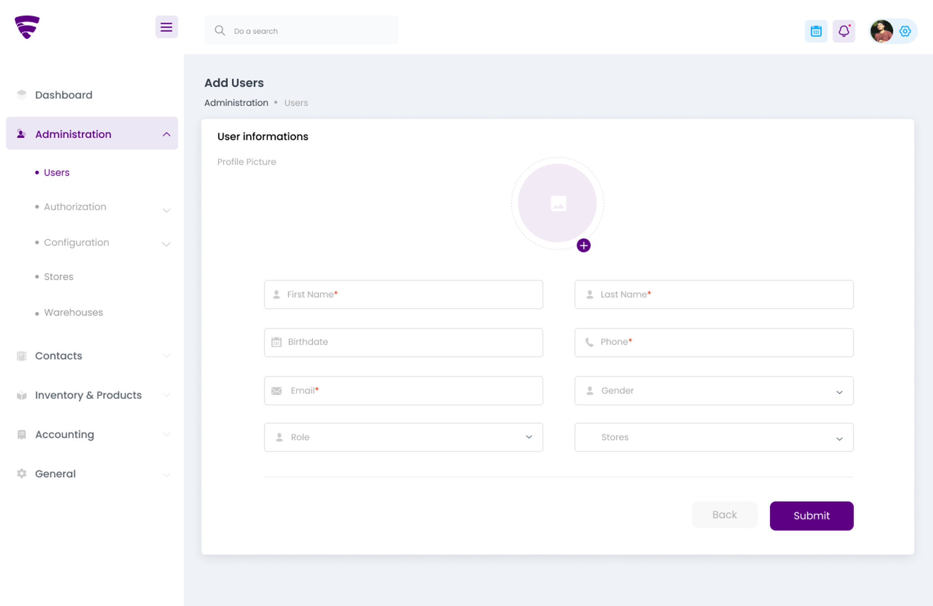
Task: Open Warehouses in the sidebar
Action: pos(73,312)
